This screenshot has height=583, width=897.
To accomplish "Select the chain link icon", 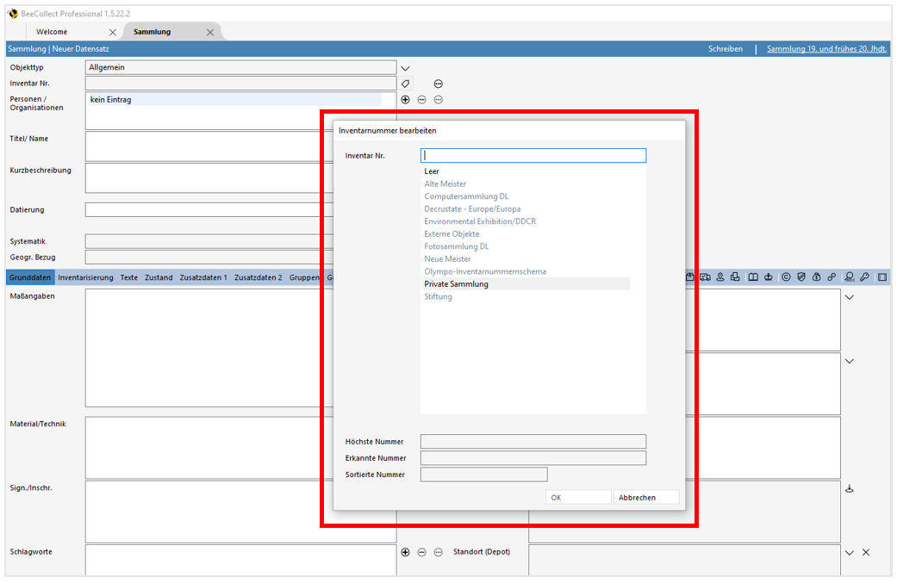I will (x=832, y=276).
